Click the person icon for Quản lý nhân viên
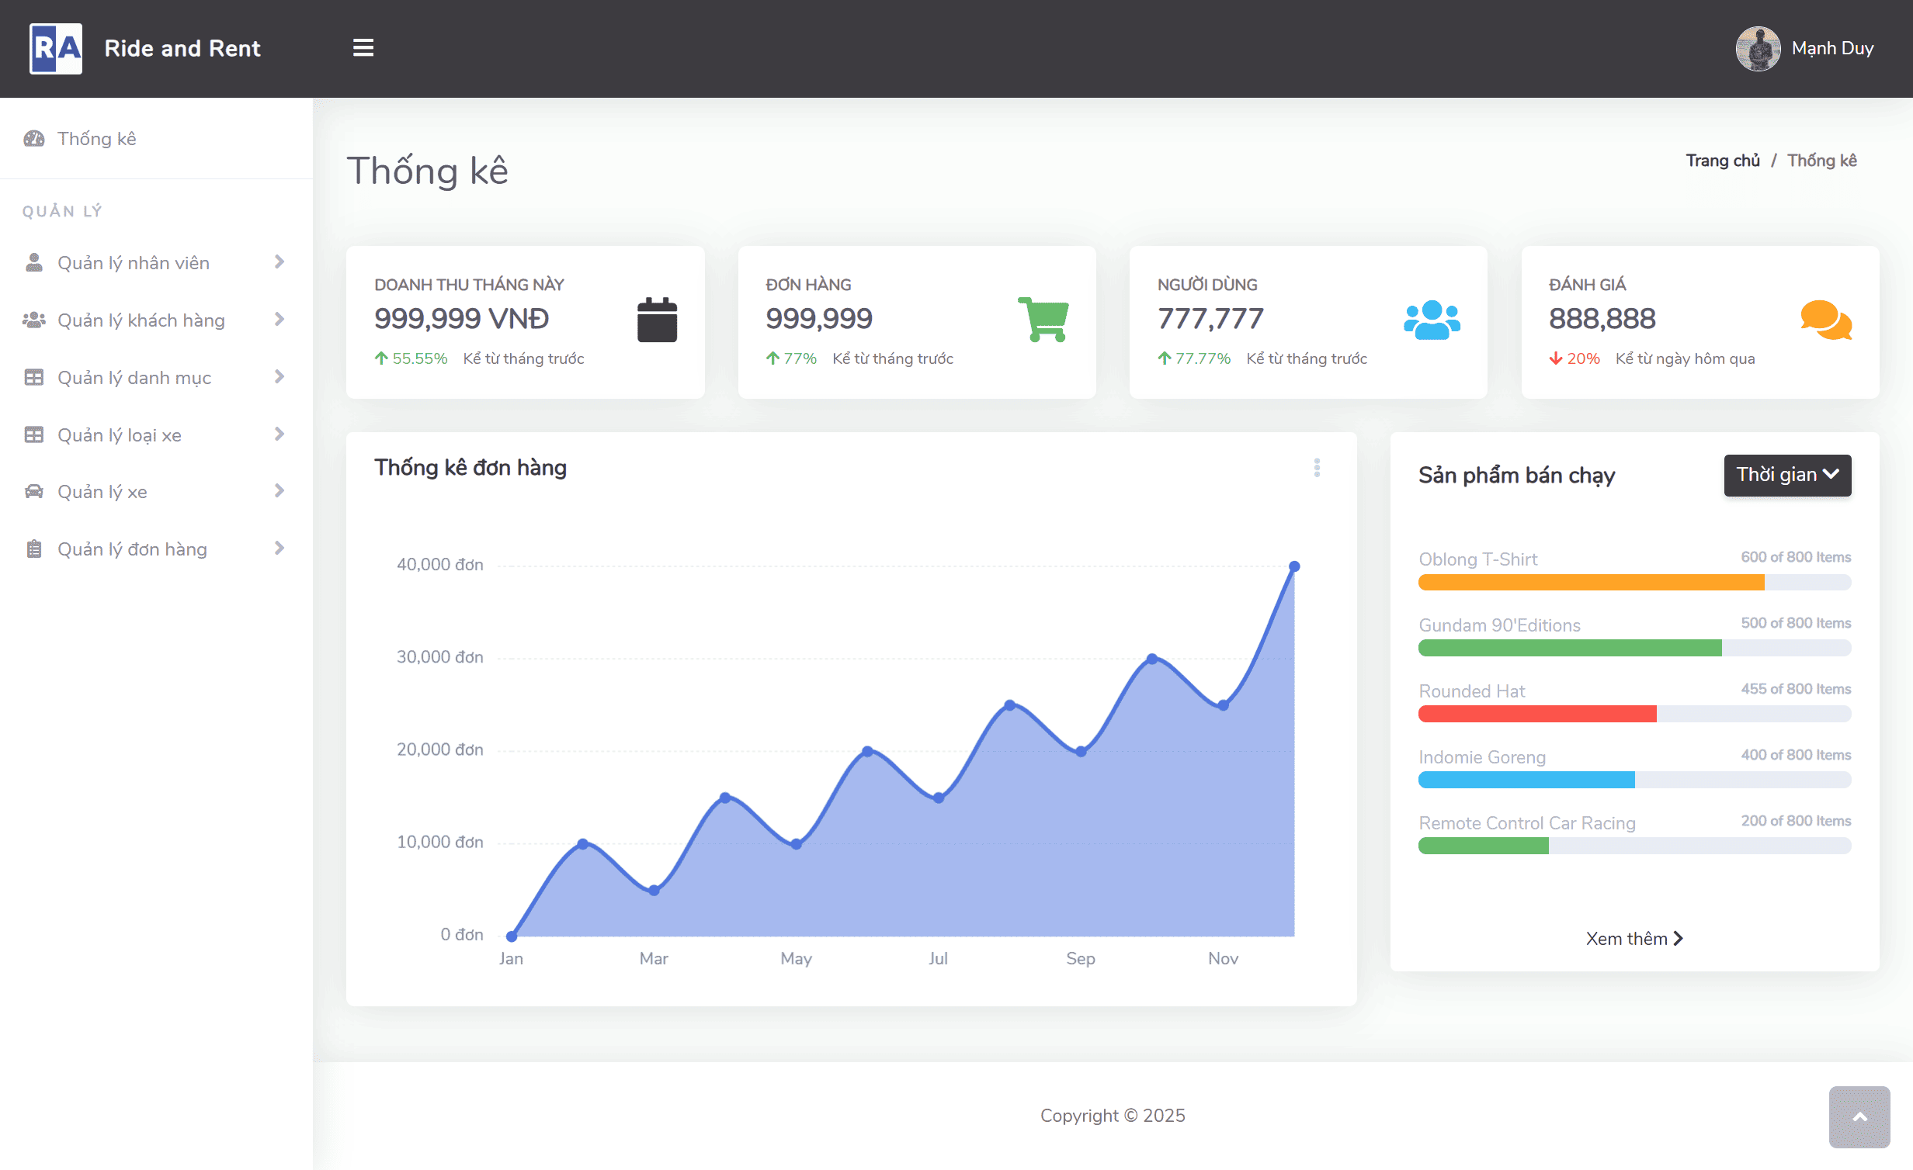The image size is (1913, 1170). tap(33, 262)
